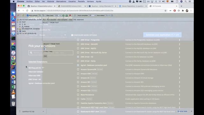
Task: Check the JDBC Driver - MySQL extension
Action: [78, 48]
